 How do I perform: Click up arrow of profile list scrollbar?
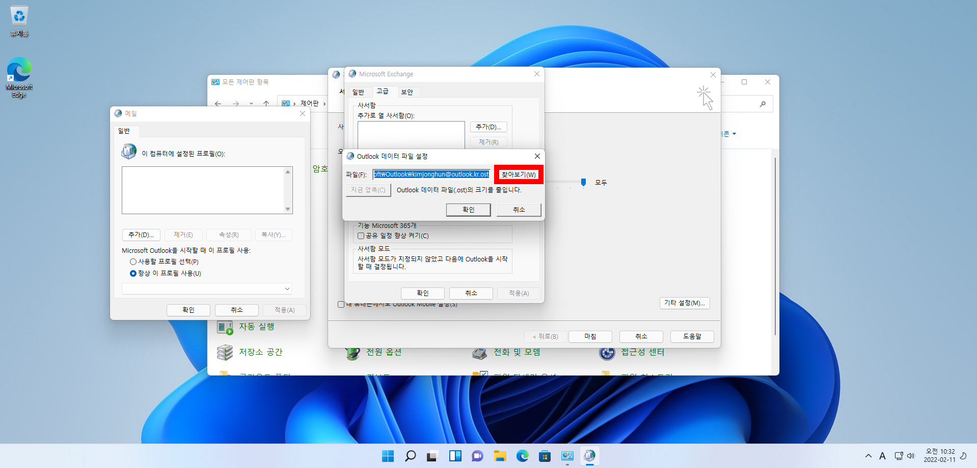[x=288, y=171]
